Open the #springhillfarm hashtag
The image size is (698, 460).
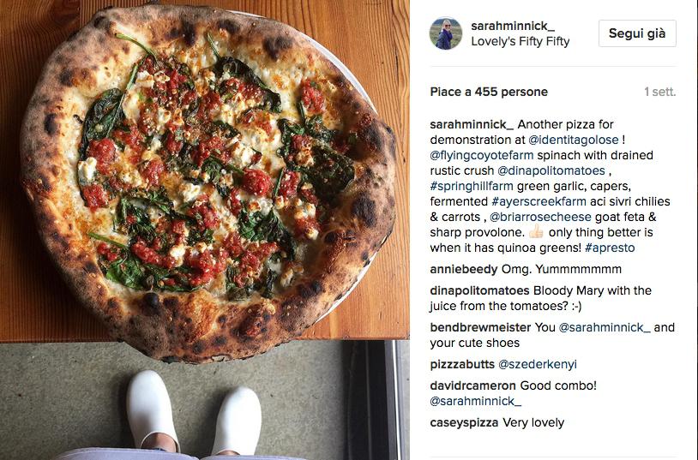coord(472,186)
